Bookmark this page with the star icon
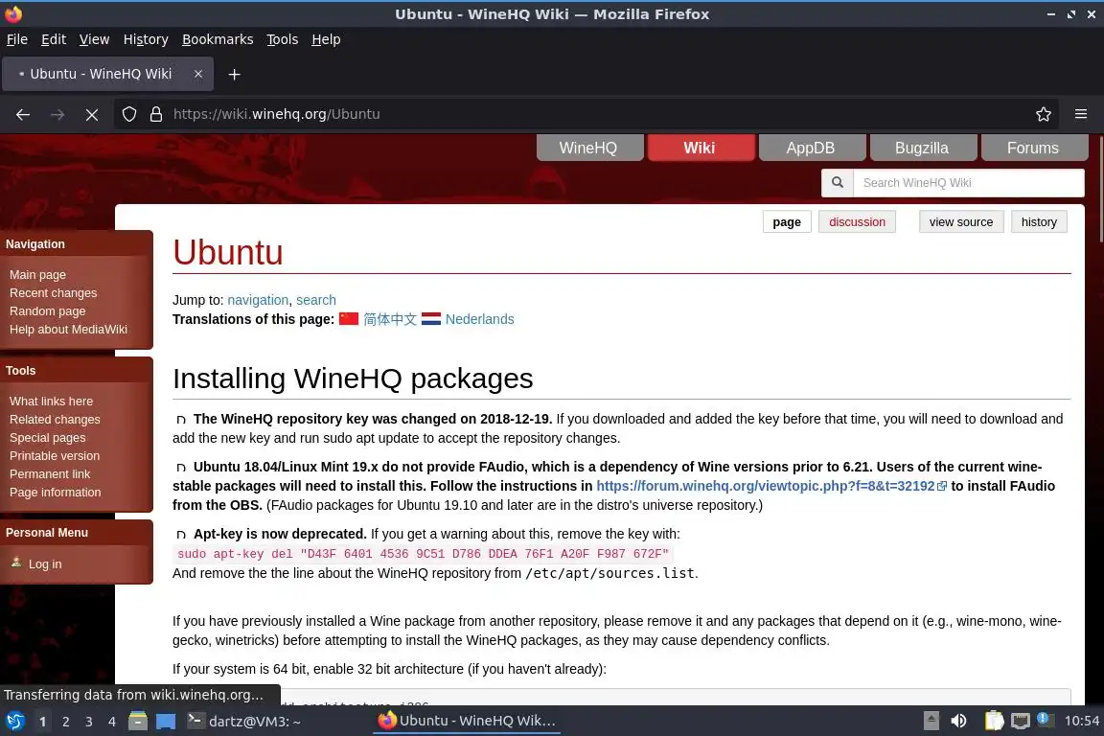Screen dimensions: 1104x736 click(x=1044, y=114)
